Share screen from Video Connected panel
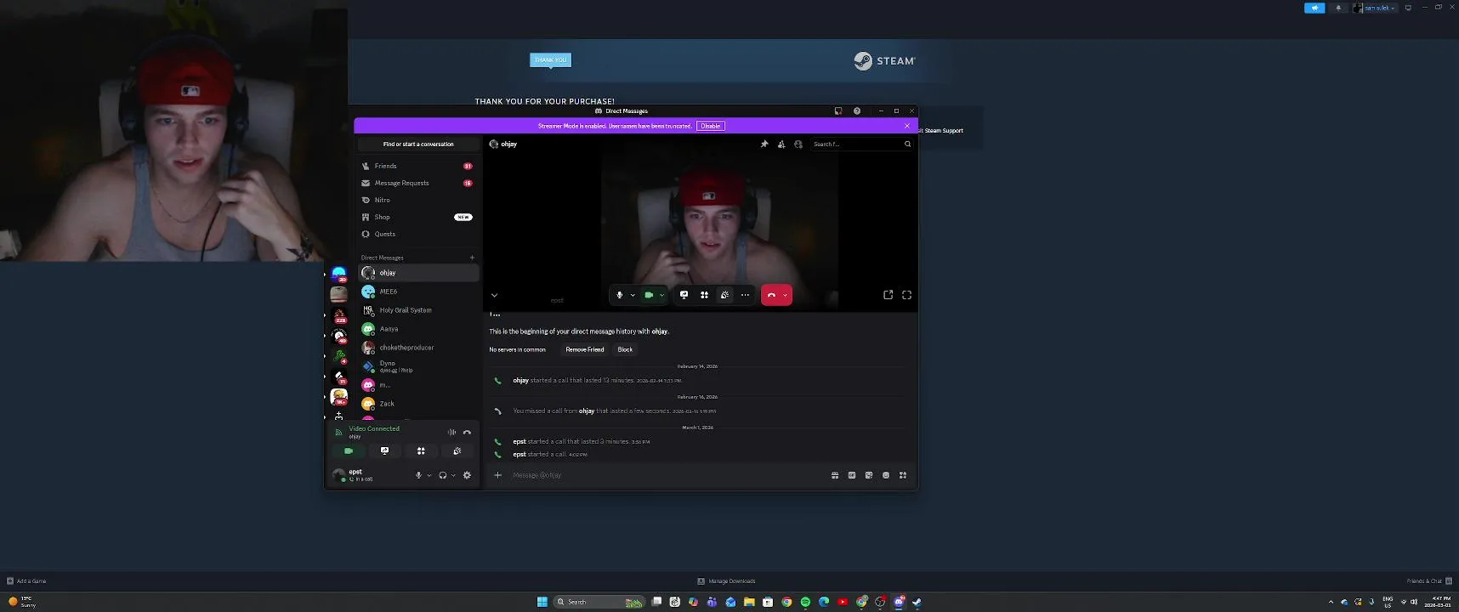1459x612 pixels. [x=384, y=451]
